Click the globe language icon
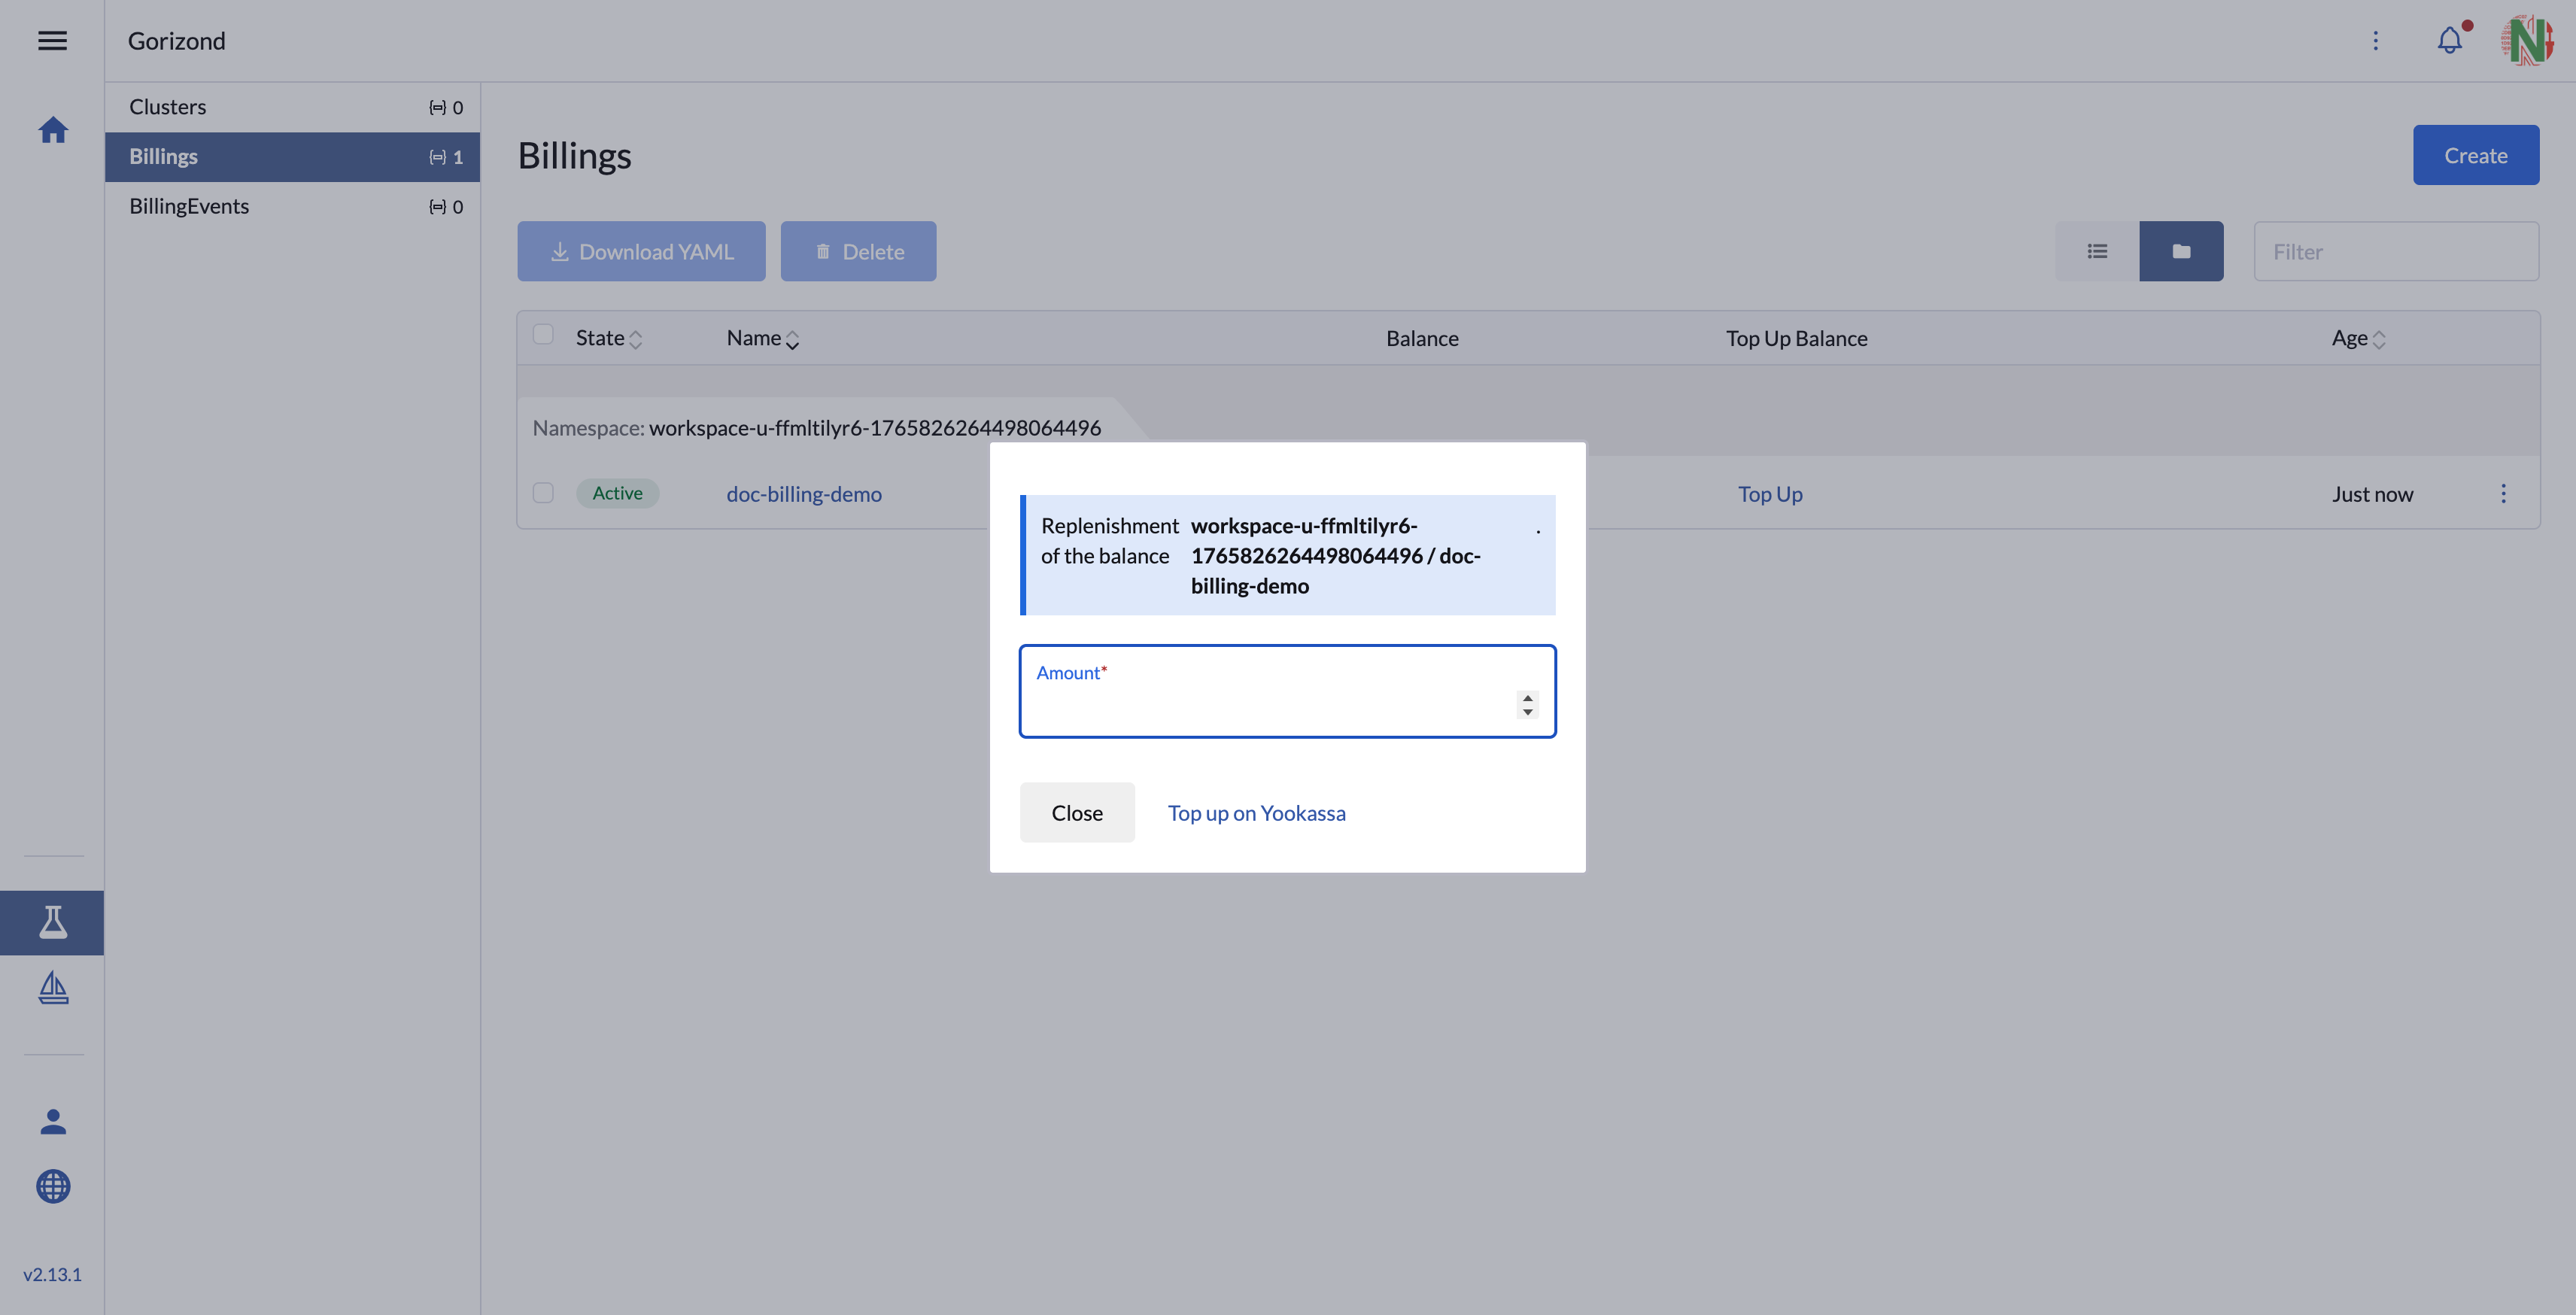Screen dimensions: 2576x1315 point(52,1187)
